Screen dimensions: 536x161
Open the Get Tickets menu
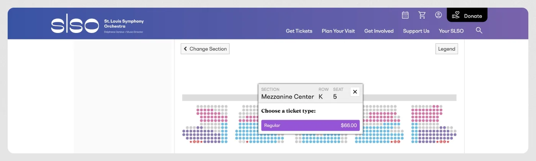pyautogui.click(x=299, y=31)
